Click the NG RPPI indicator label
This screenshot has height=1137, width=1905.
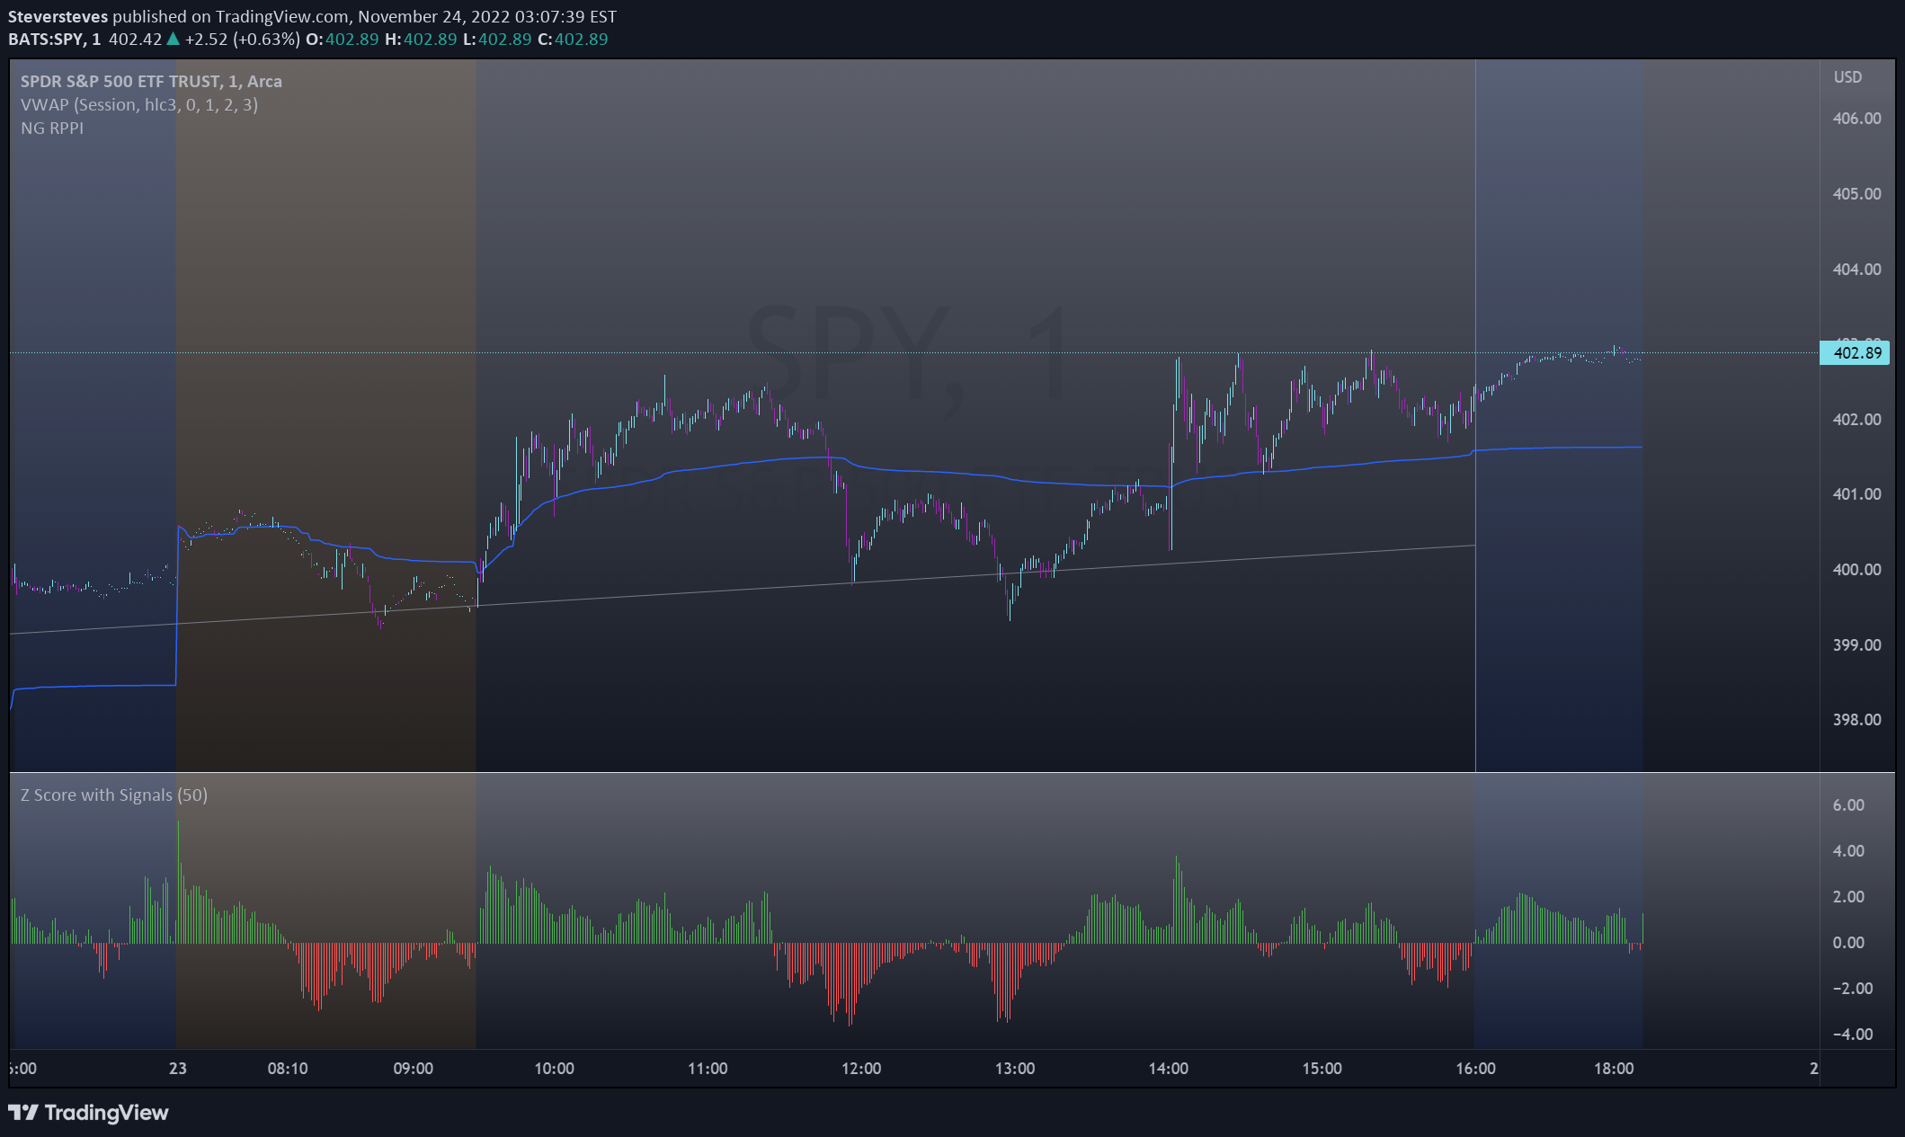(x=52, y=128)
